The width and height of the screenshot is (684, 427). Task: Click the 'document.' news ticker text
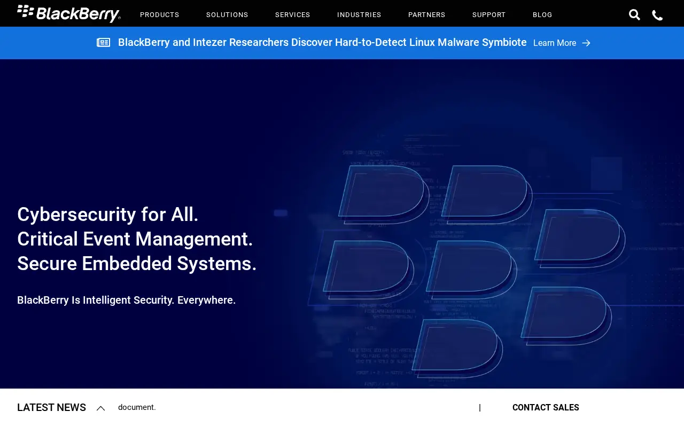[x=137, y=407]
